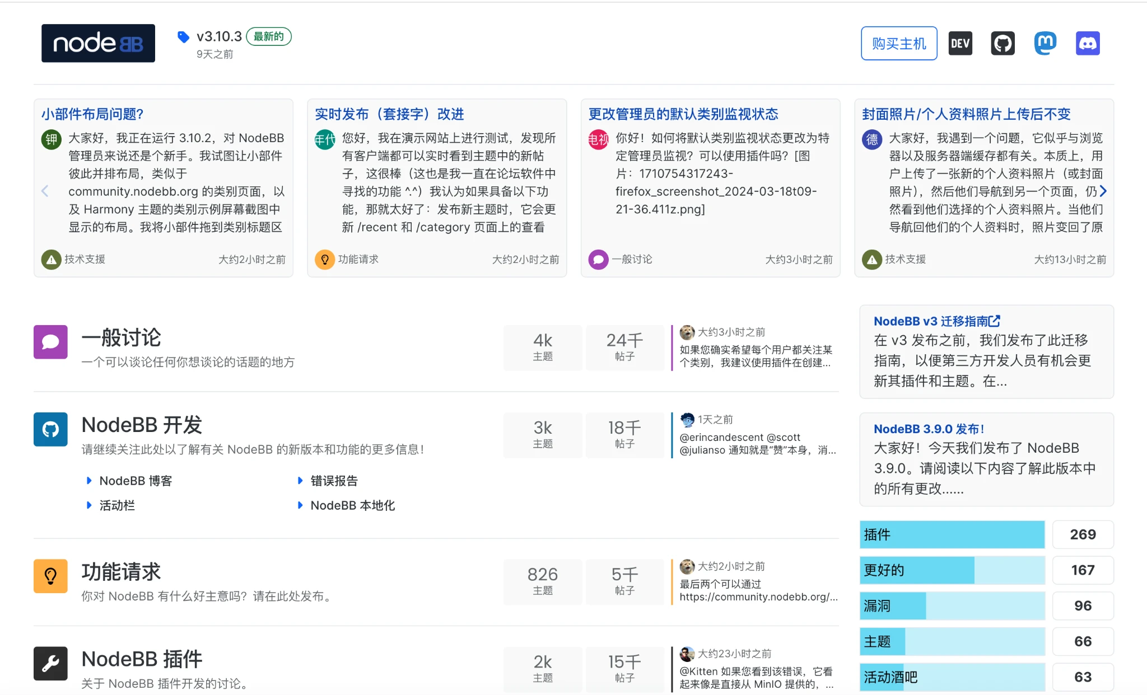Viewport: 1147px width, 695px height.
Task: Show next carousel topics with right chevron
Action: [1103, 191]
